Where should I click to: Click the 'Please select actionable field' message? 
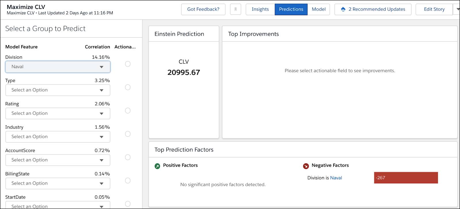[x=340, y=71]
